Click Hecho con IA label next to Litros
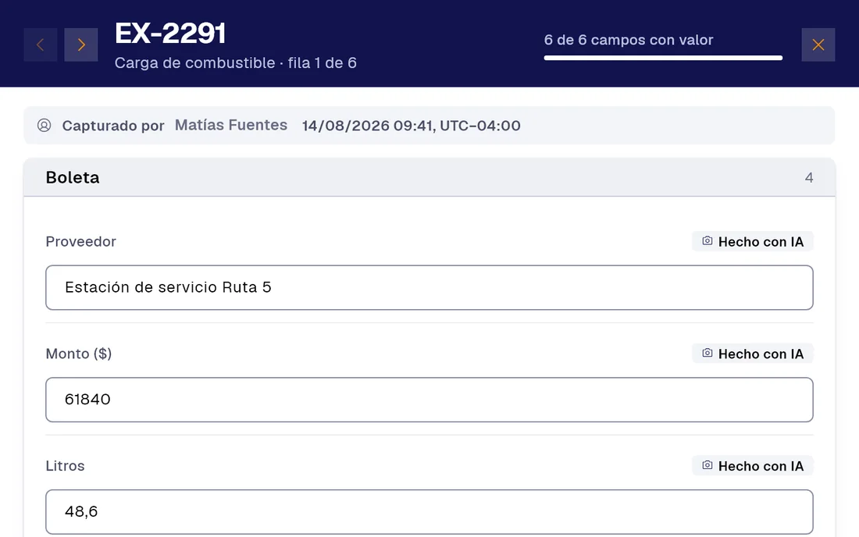This screenshot has height=537, width=859. (x=761, y=466)
